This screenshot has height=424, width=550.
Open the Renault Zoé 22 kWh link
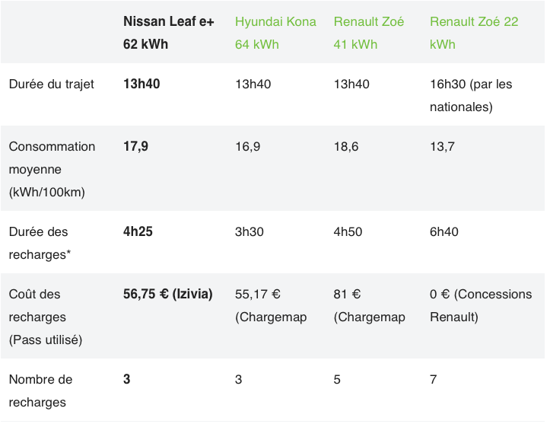tap(474, 33)
